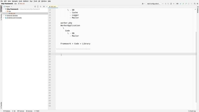
Task: Click "Framework > Code > Library" text line
Action: tap(75, 44)
